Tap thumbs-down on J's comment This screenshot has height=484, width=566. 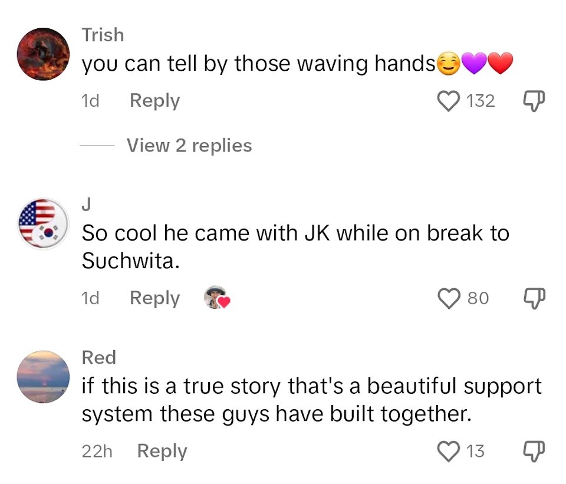(x=534, y=298)
